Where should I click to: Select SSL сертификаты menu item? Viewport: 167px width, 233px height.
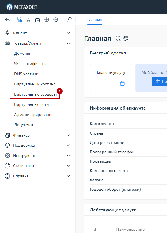tap(30, 64)
